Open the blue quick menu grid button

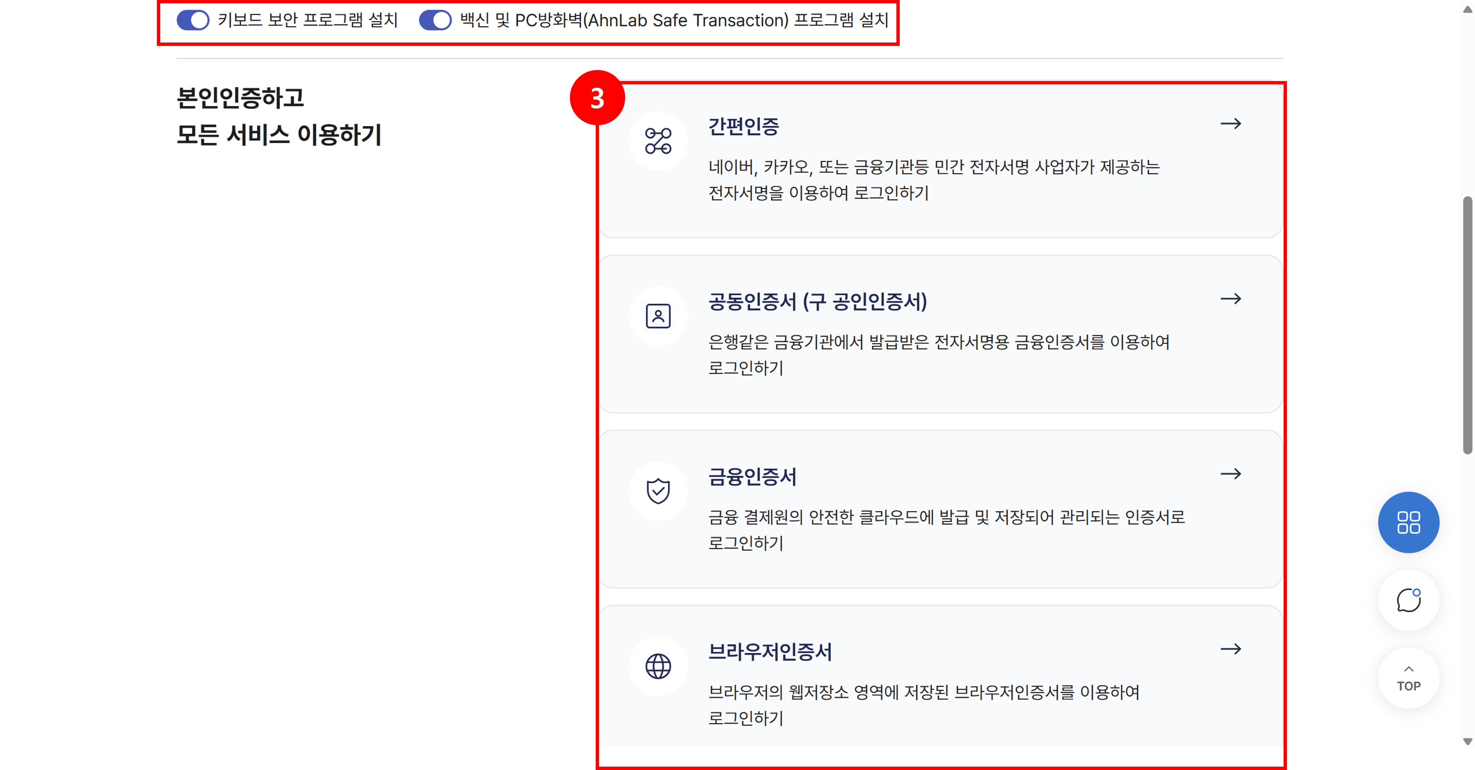[x=1408, y=522]
